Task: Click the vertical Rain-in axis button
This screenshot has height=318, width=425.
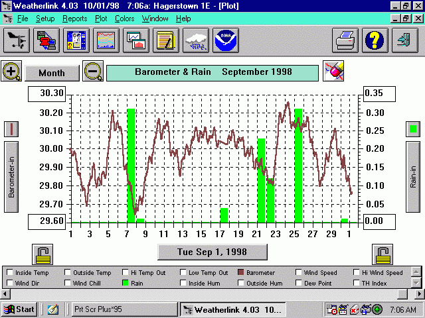Action: 413,177
